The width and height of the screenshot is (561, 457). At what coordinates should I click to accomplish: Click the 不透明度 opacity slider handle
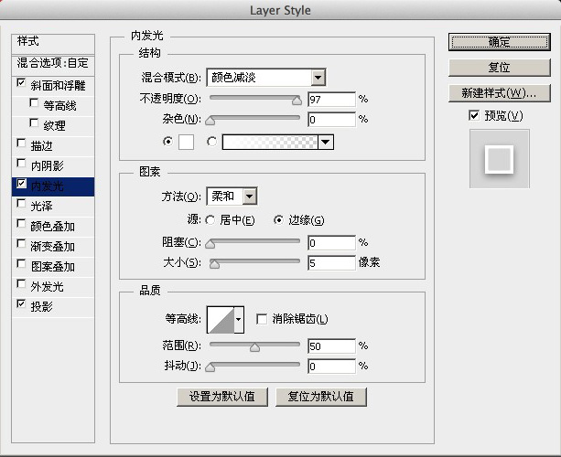pyautogui.click(x=297, y=101)
